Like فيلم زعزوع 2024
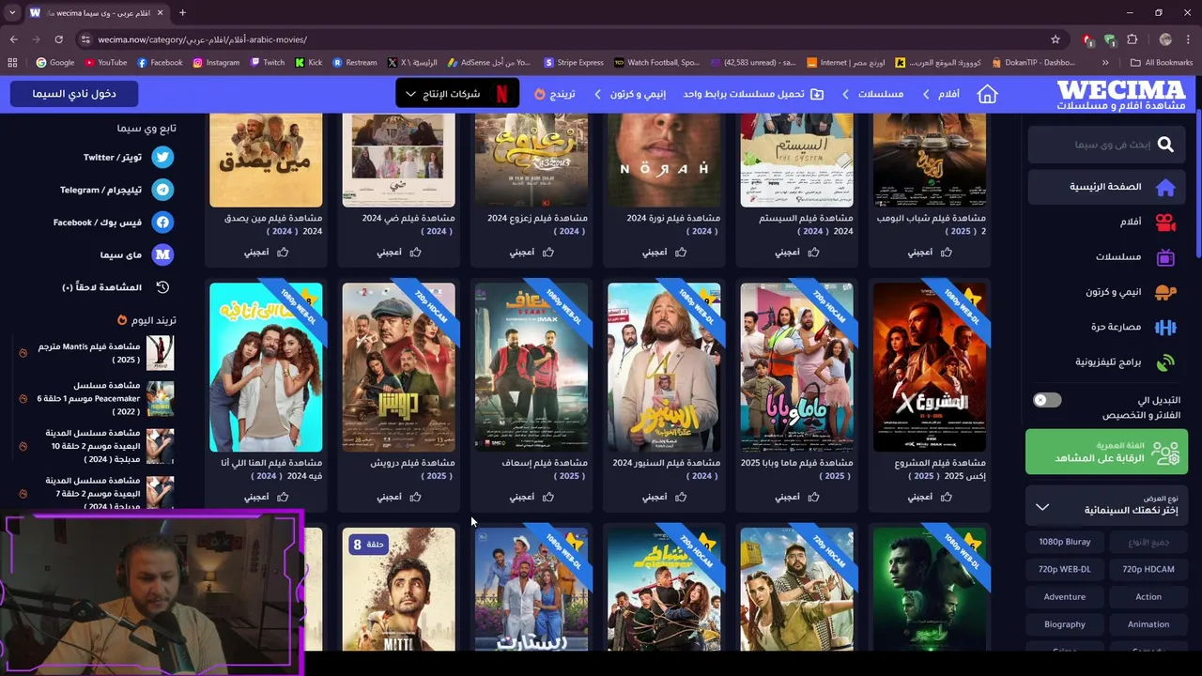Viewport: 1202px width, 676px height. coord(532,252)
